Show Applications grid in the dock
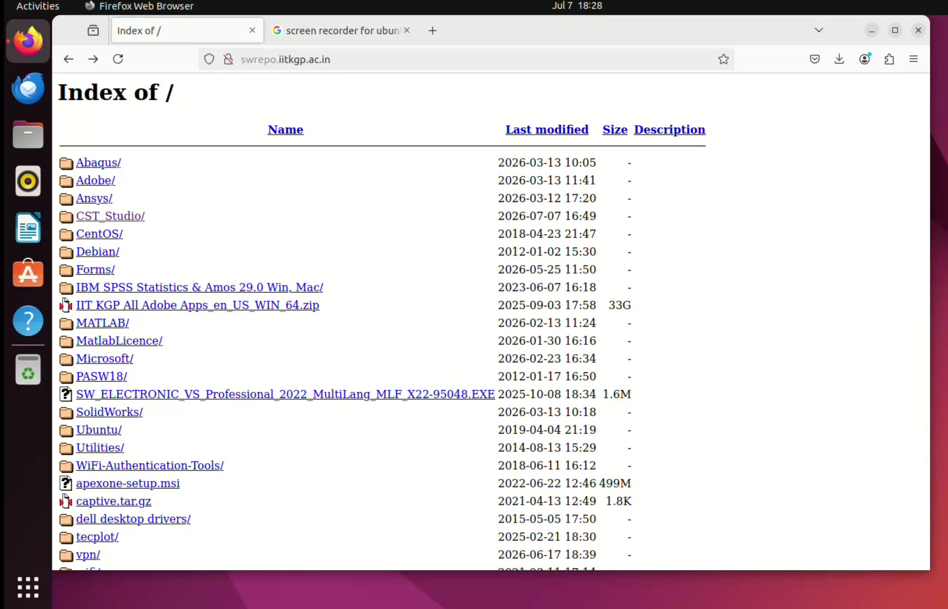948x609 pixels. 28,587
